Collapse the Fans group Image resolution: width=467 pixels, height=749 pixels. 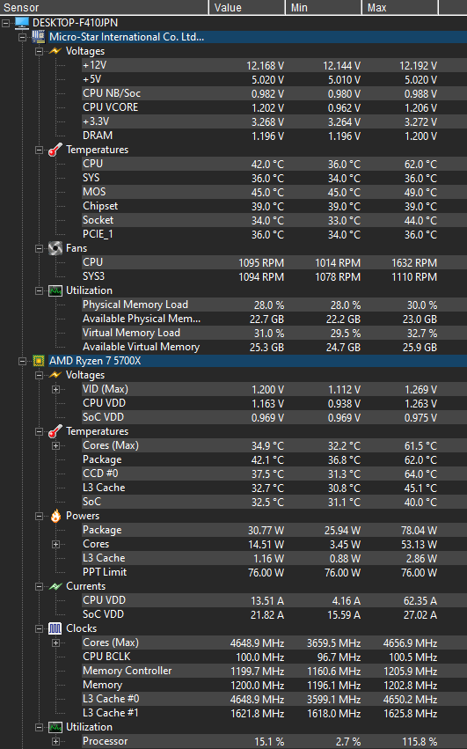click(x=40, y=248)
